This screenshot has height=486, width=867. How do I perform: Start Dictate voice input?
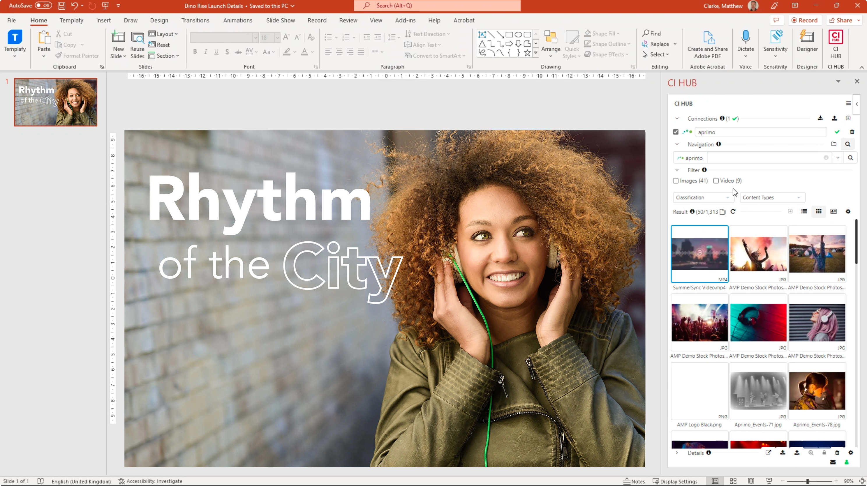tap(745, 44)
